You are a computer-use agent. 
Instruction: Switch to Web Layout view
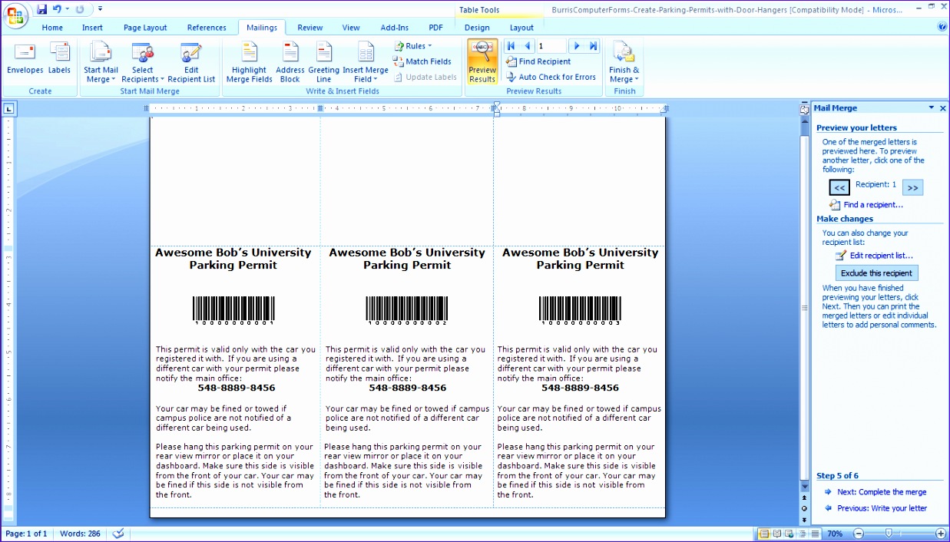788,534
